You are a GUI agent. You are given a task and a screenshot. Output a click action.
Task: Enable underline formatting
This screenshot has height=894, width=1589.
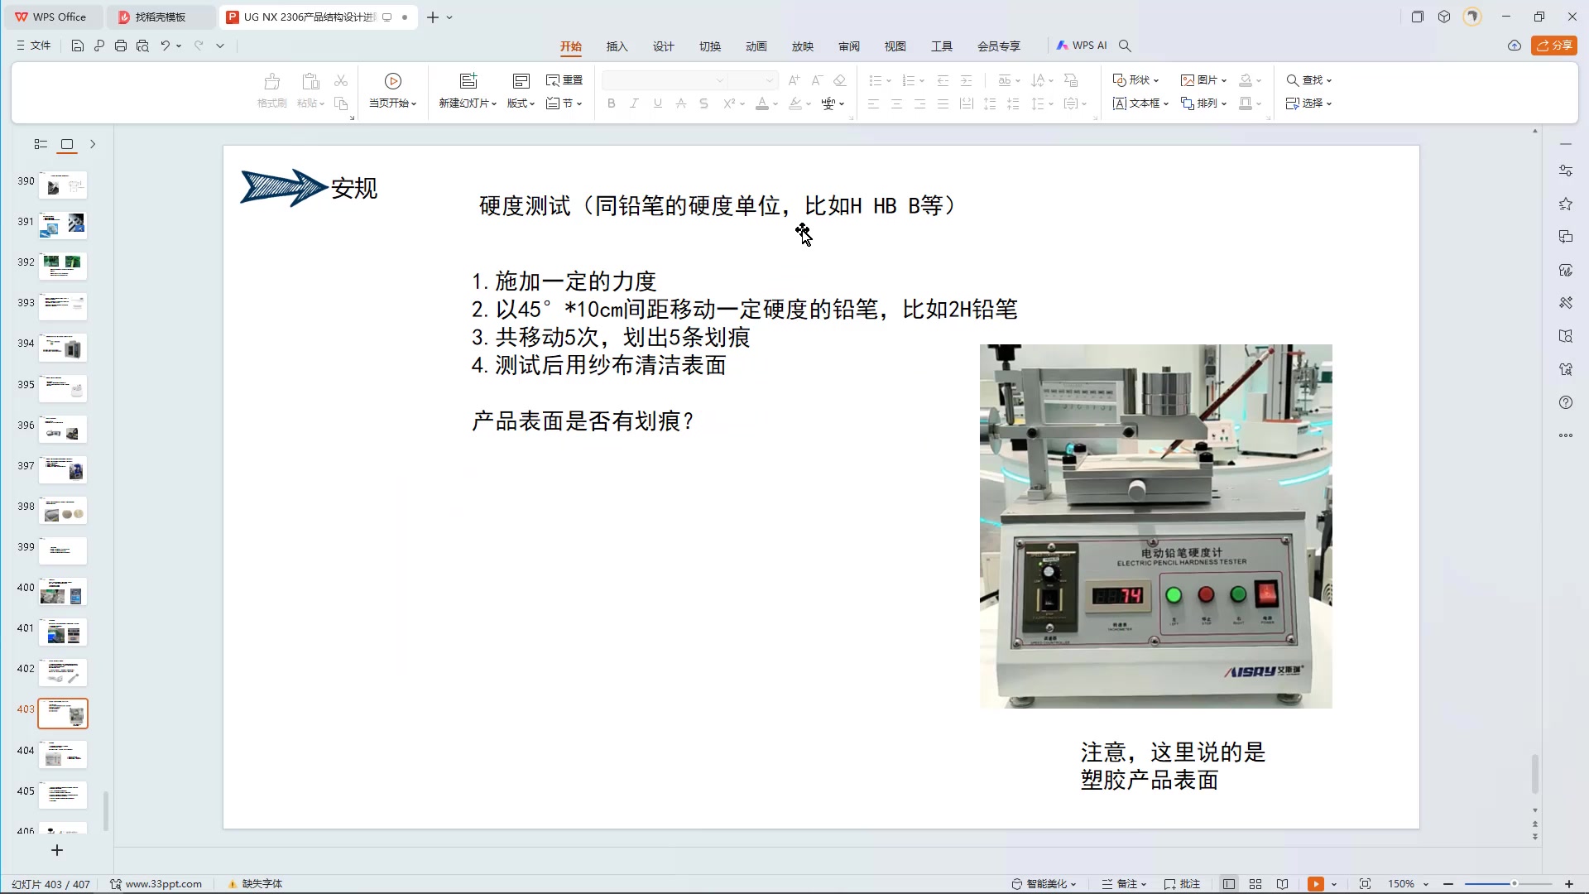tap(657, 103)
